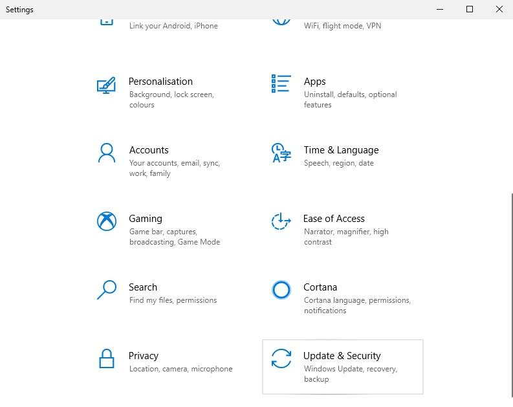Go to Time & Language heading
Viewport: 513px width, 407px height.
341,150
